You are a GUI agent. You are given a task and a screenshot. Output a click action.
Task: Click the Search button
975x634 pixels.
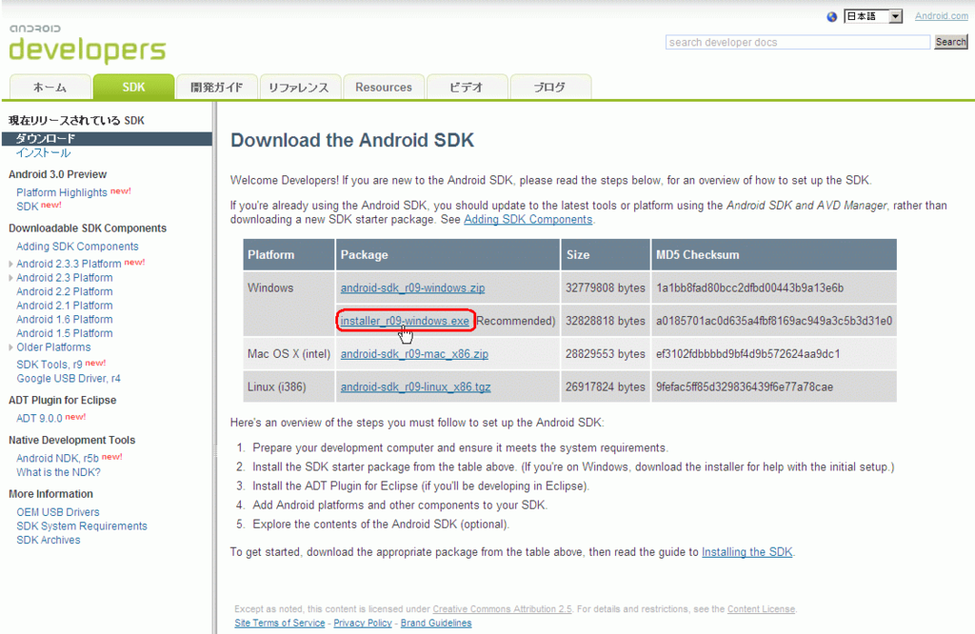coord(951,42)
